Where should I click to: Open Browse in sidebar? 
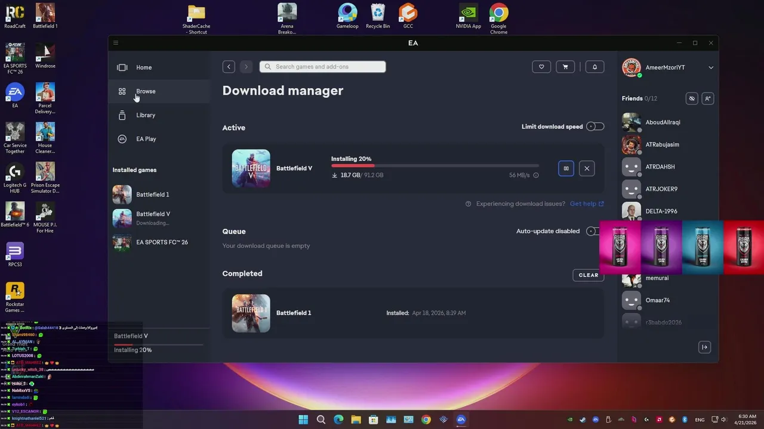(159, 91)
